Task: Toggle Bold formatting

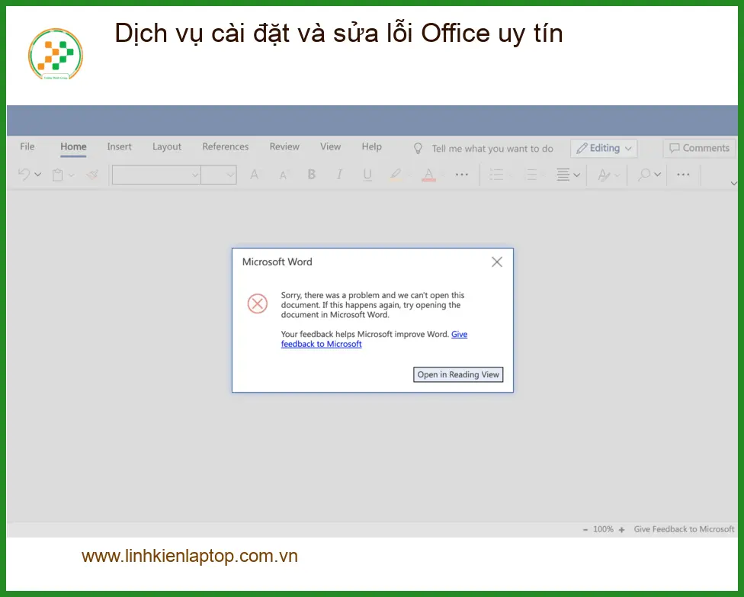Action: pyautogui.click(x=311, y=174)
